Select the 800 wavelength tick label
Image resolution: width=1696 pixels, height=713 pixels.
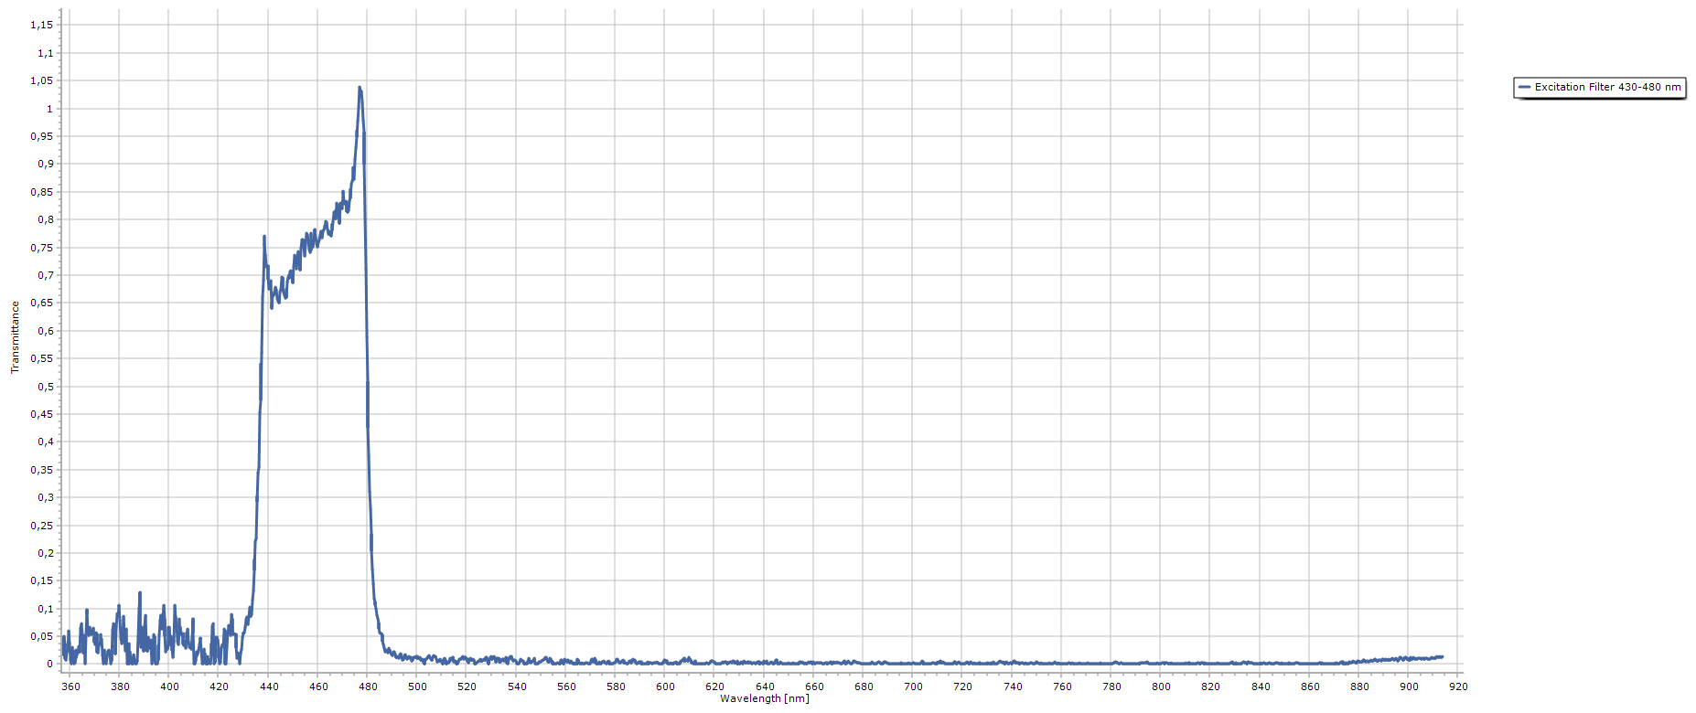(1161, 686)
